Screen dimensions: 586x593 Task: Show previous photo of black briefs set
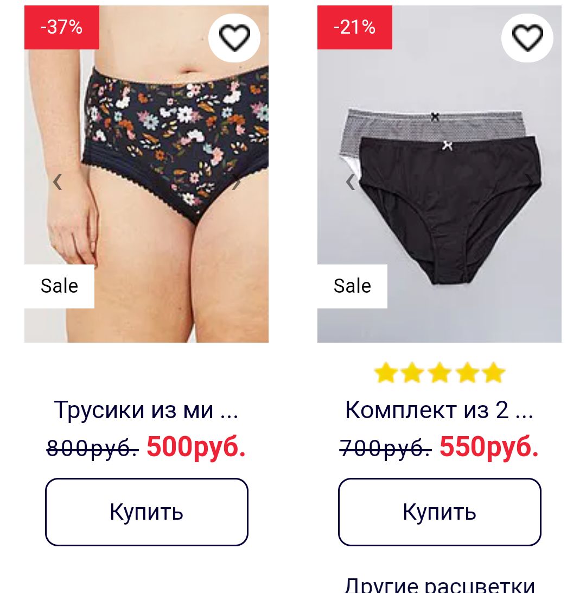(350, 182)
